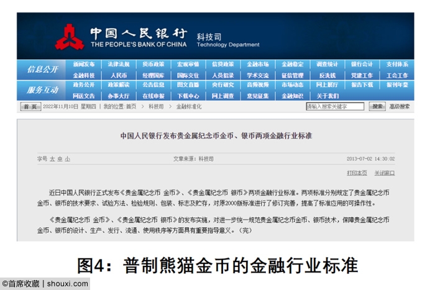Select 公告信息 in the service menu
This screenshot has width=435, height=290.
(153, 85)
